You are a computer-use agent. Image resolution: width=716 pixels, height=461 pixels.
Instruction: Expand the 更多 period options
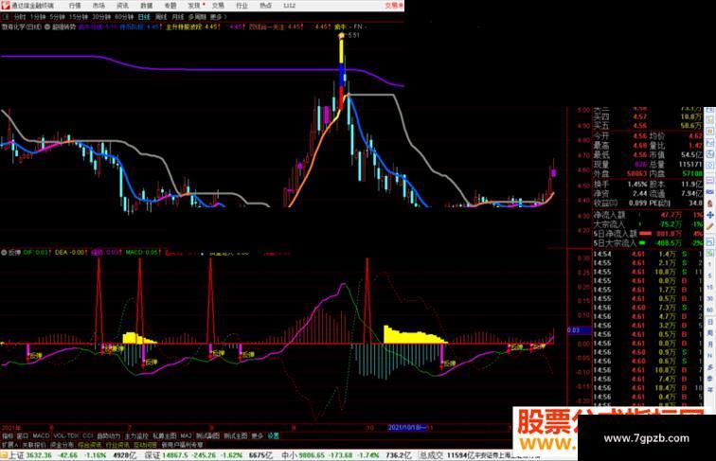(x=218, y=17)
